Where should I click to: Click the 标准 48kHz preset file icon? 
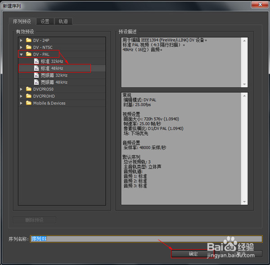[36, 68]
